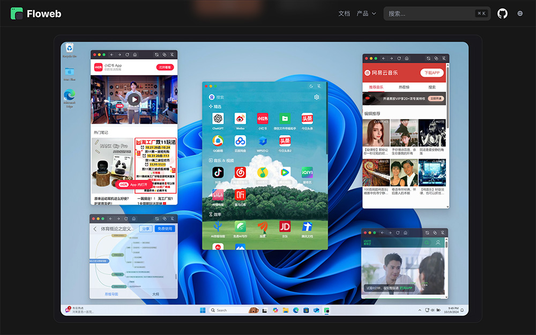Open the AI思维导图 icon in 效率 section
The width and height of the screenshot is (536, 335).
218,226
